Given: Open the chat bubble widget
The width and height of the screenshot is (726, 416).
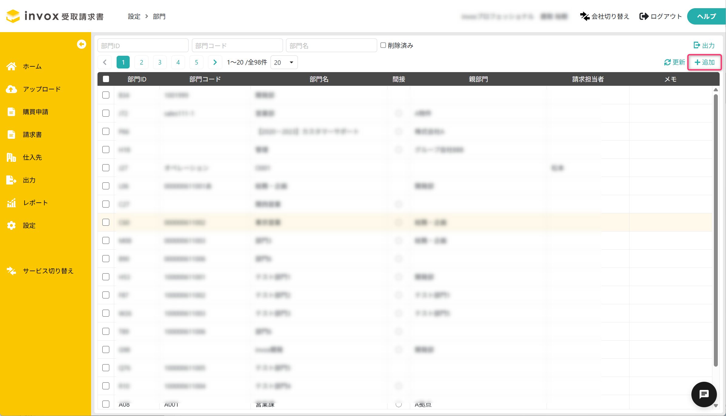Looking at the screenshot, I should (x=704, y=394).
